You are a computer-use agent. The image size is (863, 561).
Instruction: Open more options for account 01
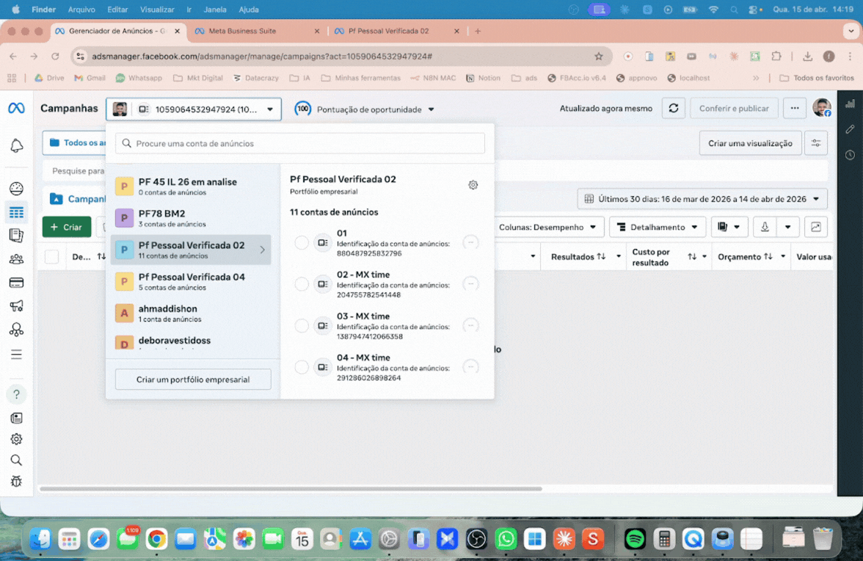(x=470, y=242)
